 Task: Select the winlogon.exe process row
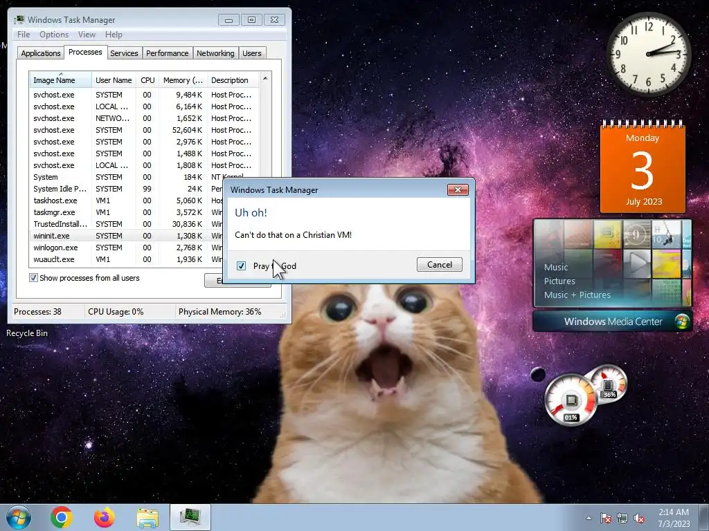(127, 248)
